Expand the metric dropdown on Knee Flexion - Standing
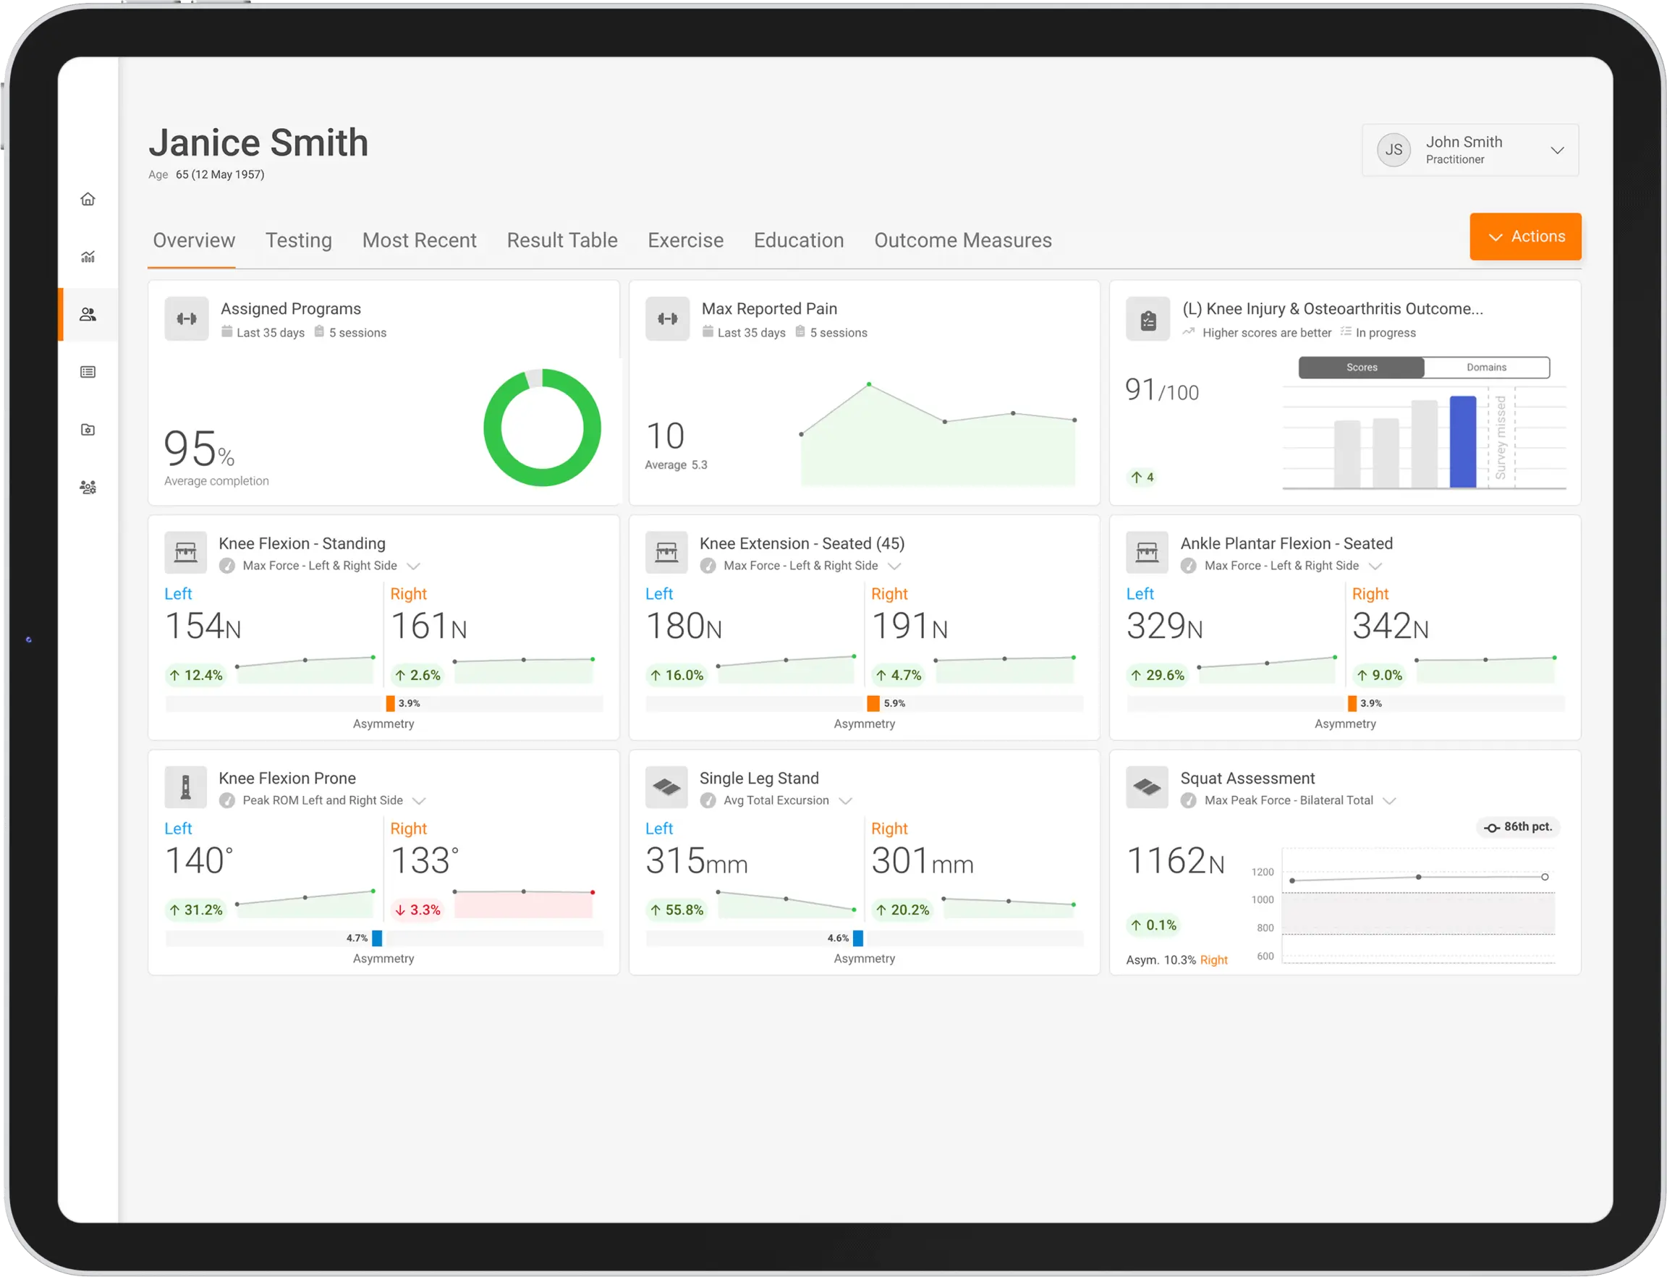Screen dimensions: 1667x1277 415,566
